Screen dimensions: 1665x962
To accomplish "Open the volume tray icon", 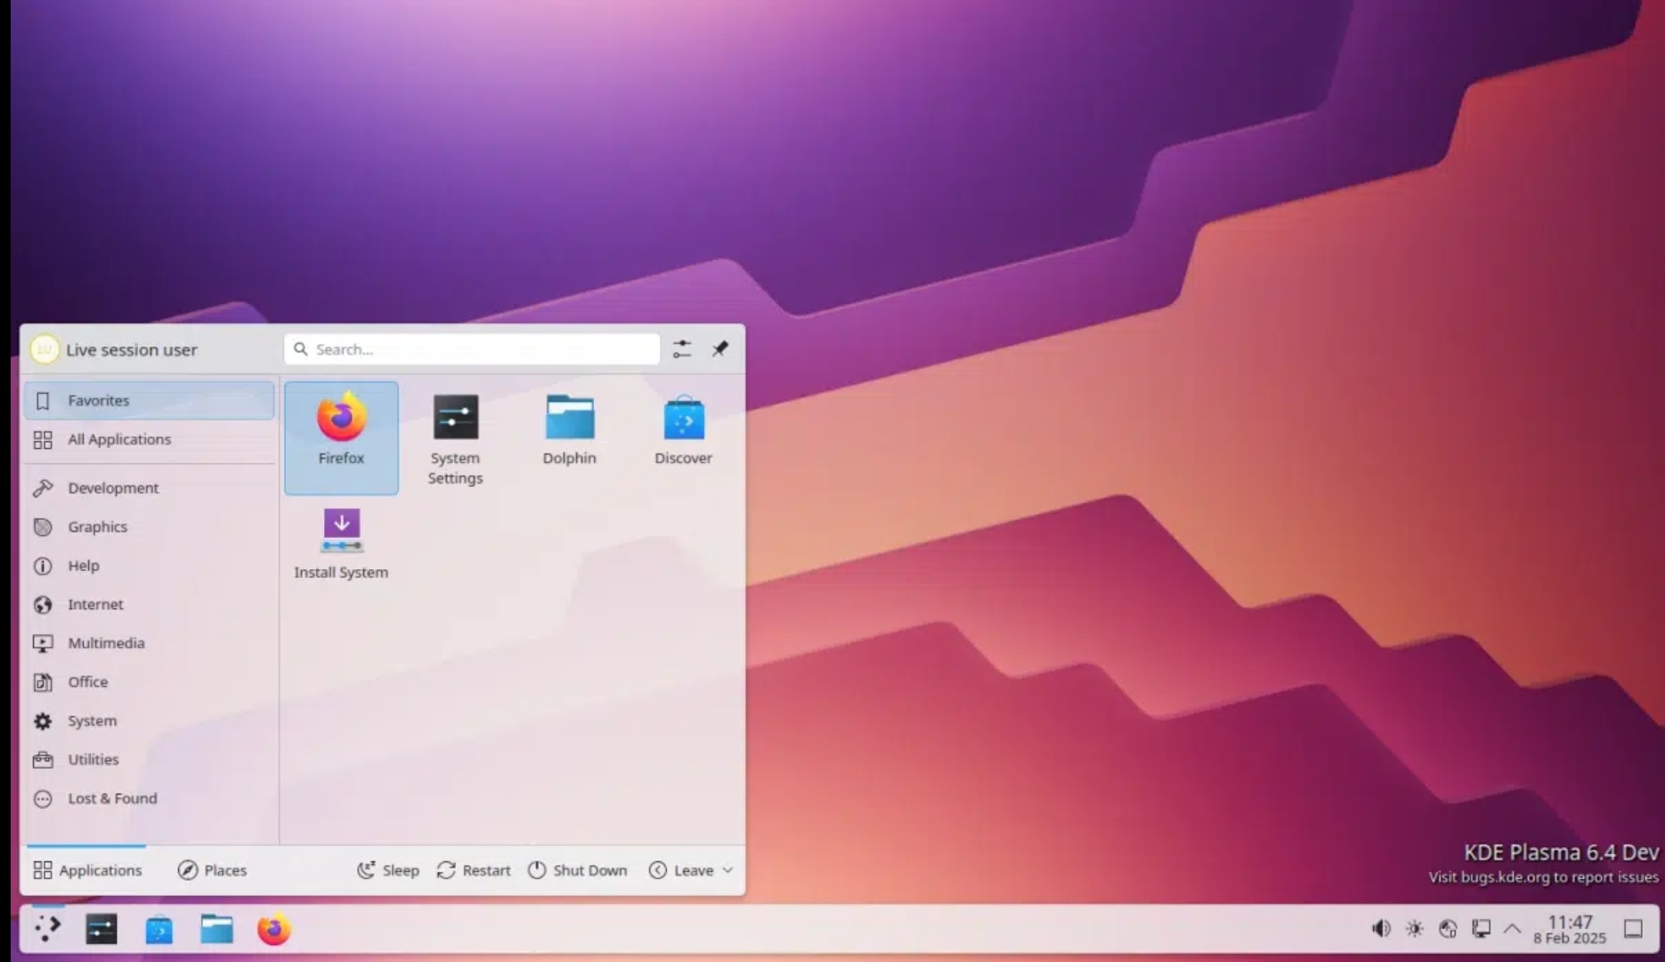I will click(1381, 929).
